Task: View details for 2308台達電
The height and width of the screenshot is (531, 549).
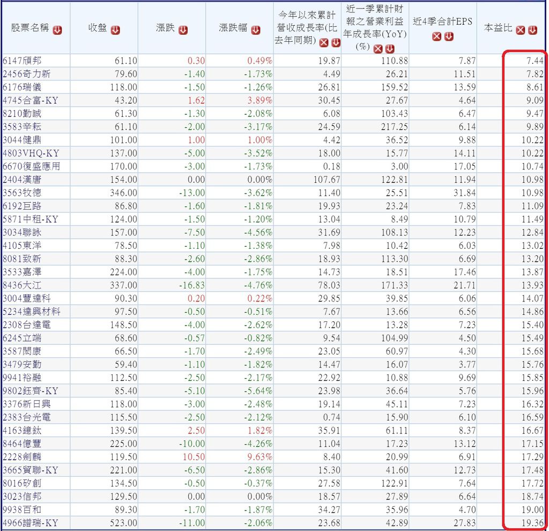Action: click(x=23, y=324)
